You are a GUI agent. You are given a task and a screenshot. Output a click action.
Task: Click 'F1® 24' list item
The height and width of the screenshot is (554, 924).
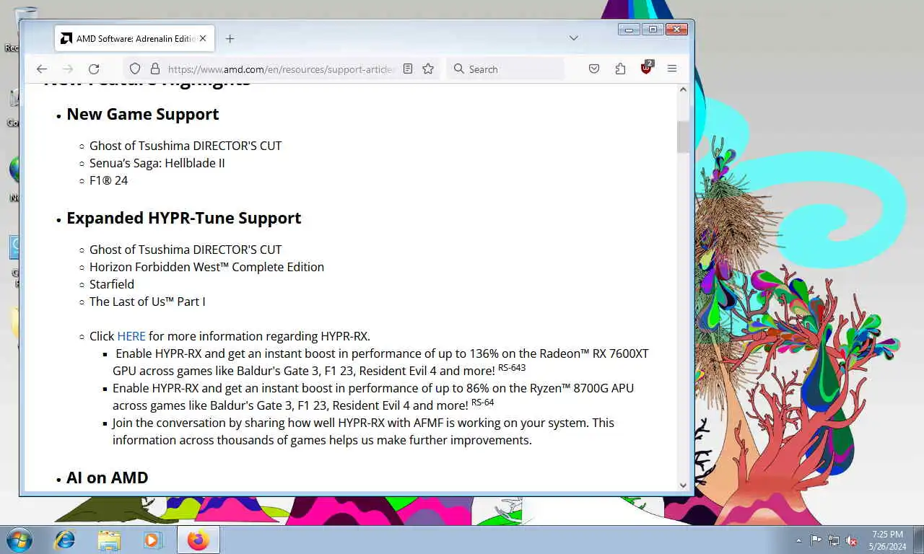pyautogui.click(x=108, y=180)
